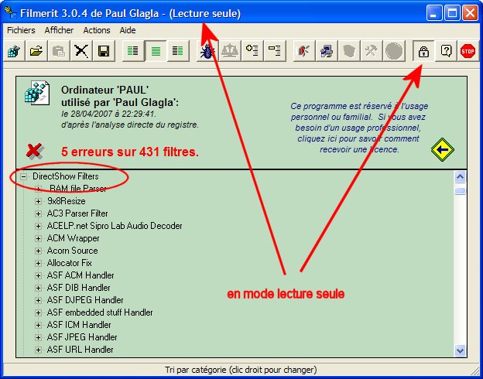
Task: Click the filter list scroll-up arrow
Action: coord(460,176)
